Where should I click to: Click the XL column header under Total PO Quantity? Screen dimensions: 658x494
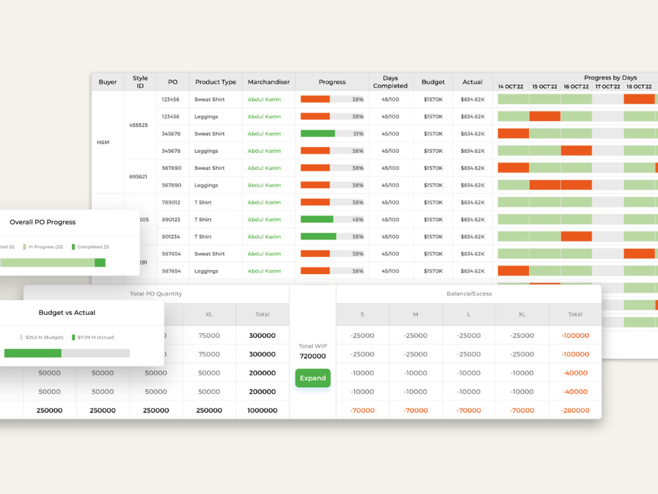(209, 314)
